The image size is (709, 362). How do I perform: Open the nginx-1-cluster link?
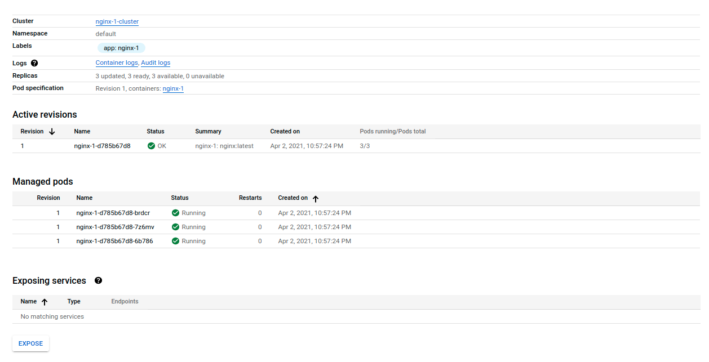tap(117, 21)
